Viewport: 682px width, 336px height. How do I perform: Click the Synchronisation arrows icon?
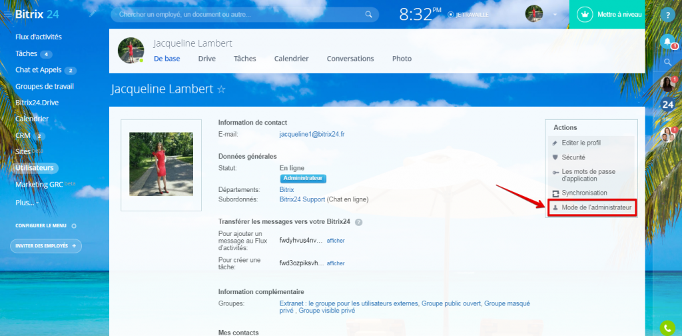(x=555, y=193)
